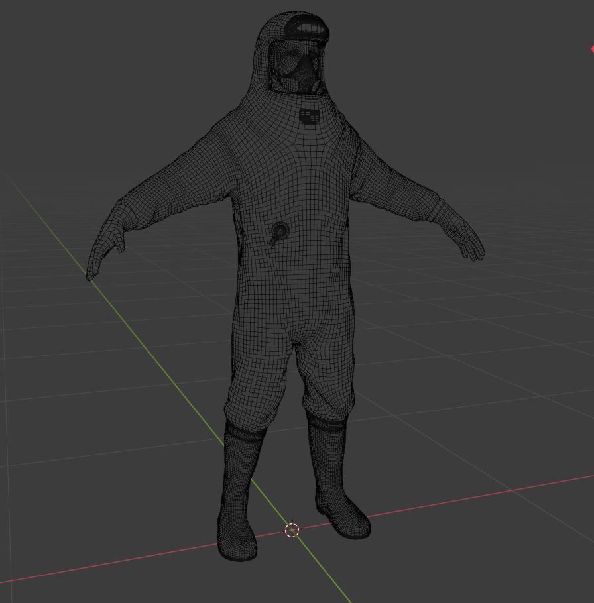Select the dark chest badge below the visor

pos(310,117)
